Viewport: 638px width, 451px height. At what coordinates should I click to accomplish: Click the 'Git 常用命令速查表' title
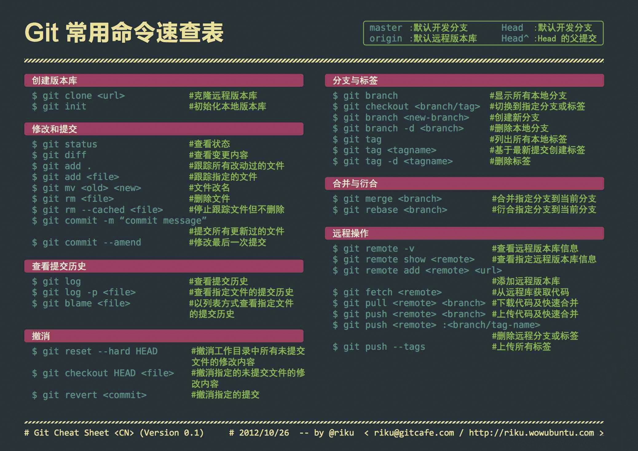point(124,32)
